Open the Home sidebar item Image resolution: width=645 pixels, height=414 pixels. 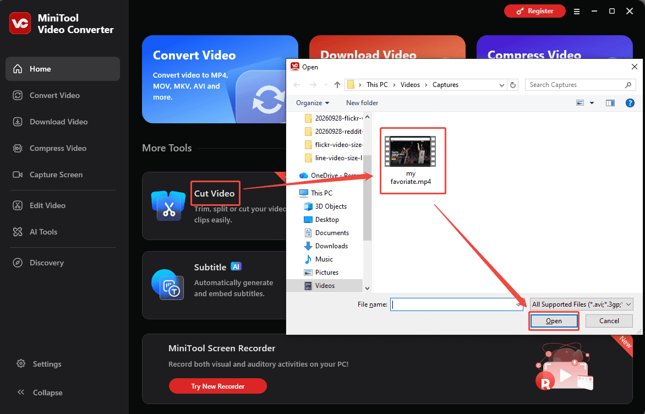[63, 69]
